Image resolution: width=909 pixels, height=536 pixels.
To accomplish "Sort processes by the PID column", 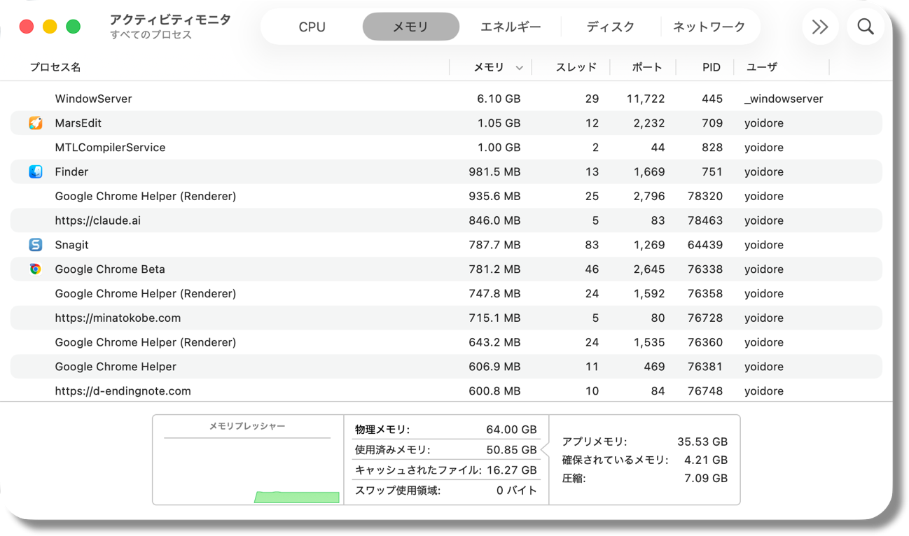I will (x=712, y=66).
